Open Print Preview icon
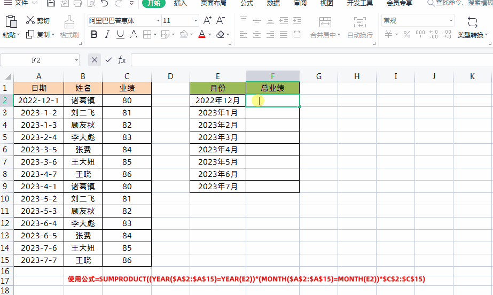 [91, 3]
